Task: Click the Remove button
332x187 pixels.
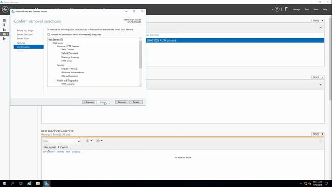Action: pos(121,102)
